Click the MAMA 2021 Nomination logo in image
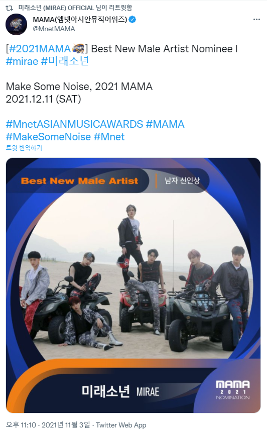 coord(233,390)
